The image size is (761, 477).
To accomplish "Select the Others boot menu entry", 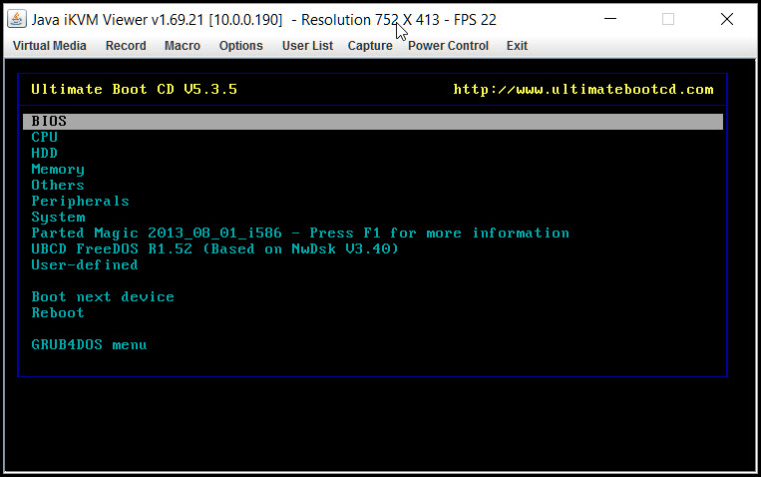I will point(58,185).
